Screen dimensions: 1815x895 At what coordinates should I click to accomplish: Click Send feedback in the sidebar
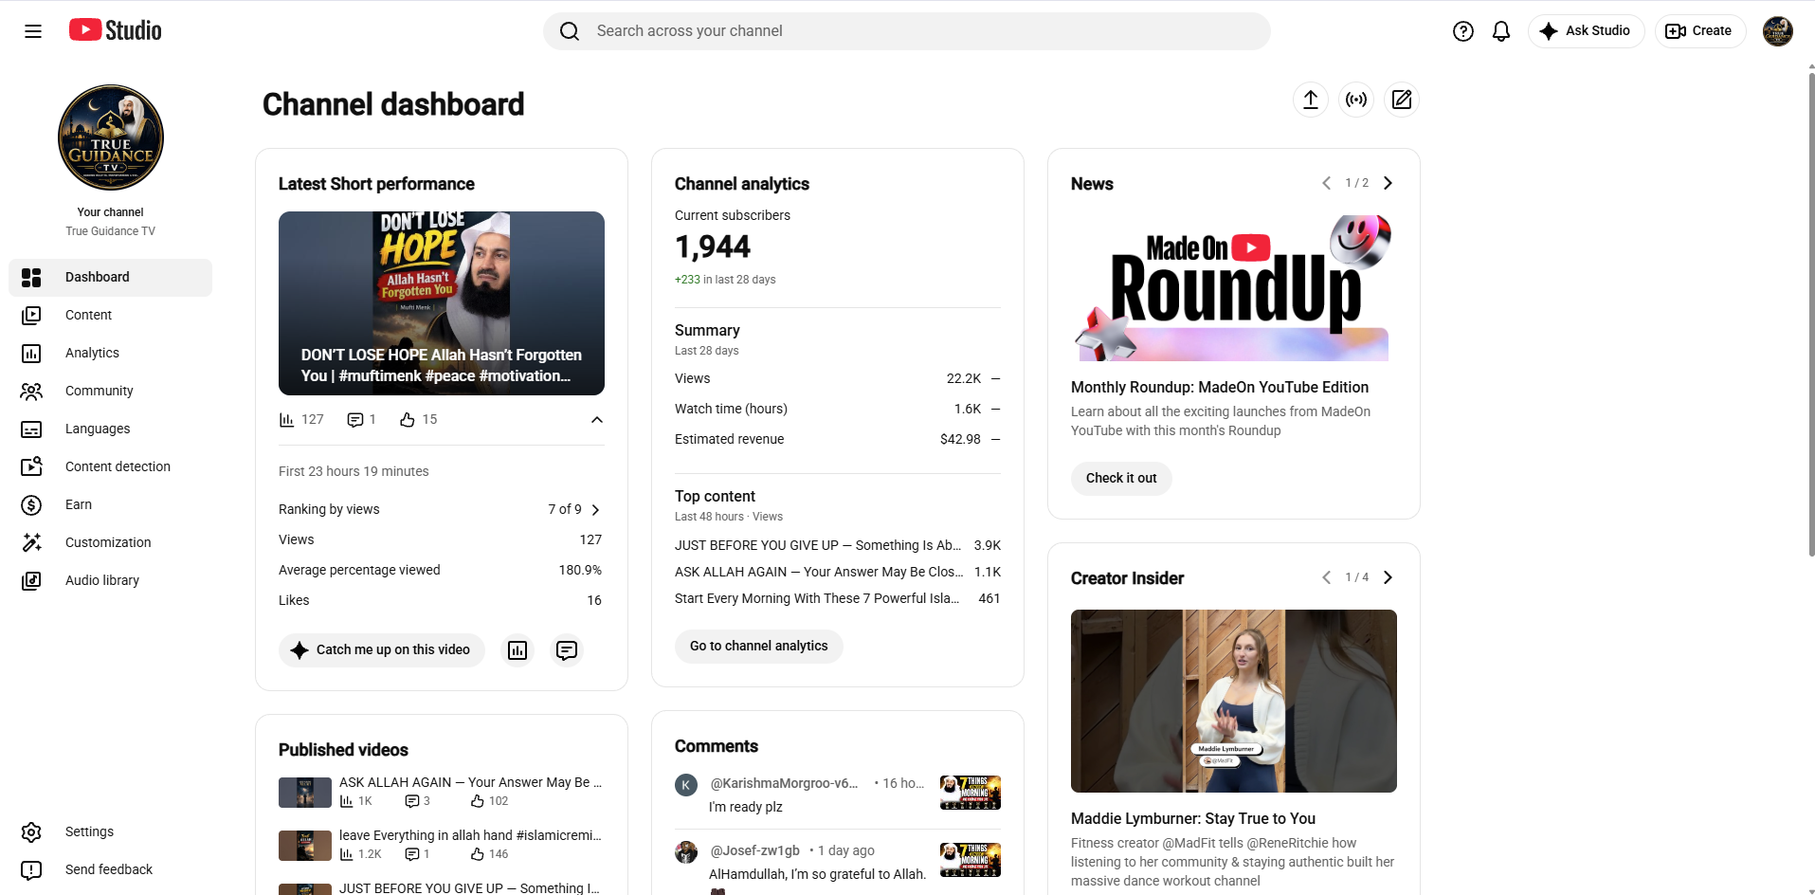(111, 870)
